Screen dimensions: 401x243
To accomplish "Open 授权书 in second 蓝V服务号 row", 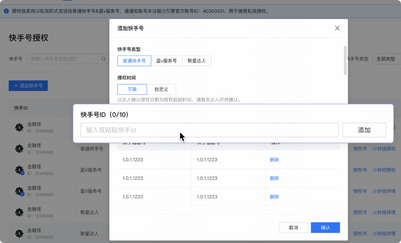I will point(360,191).
